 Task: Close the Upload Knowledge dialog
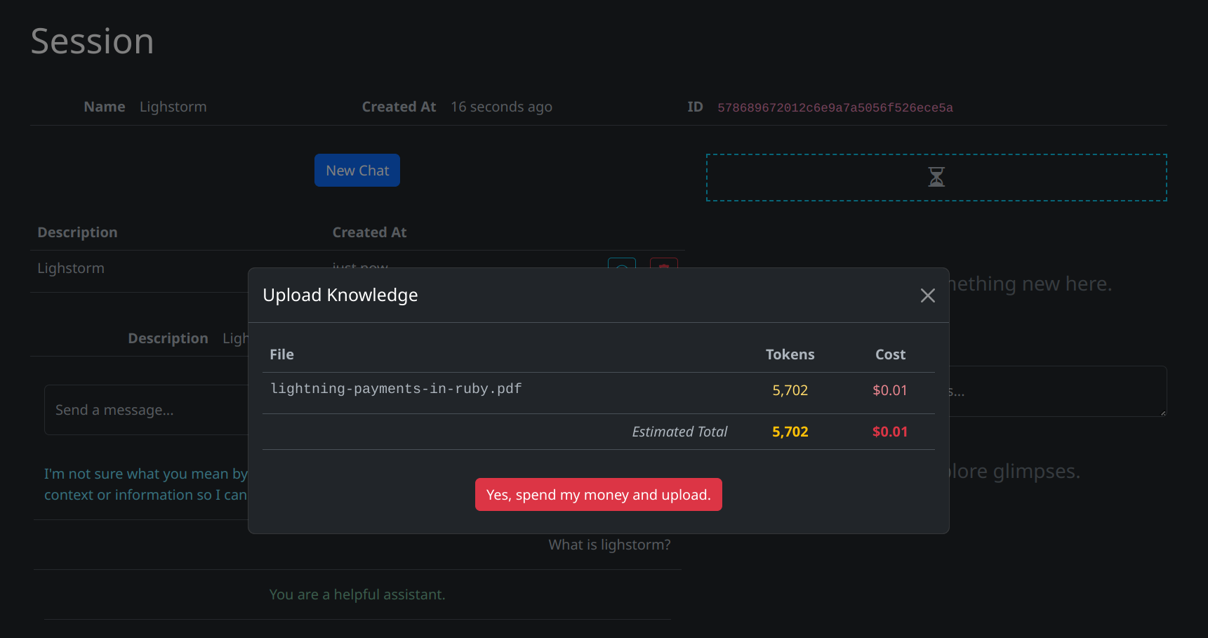click(927, 295)
